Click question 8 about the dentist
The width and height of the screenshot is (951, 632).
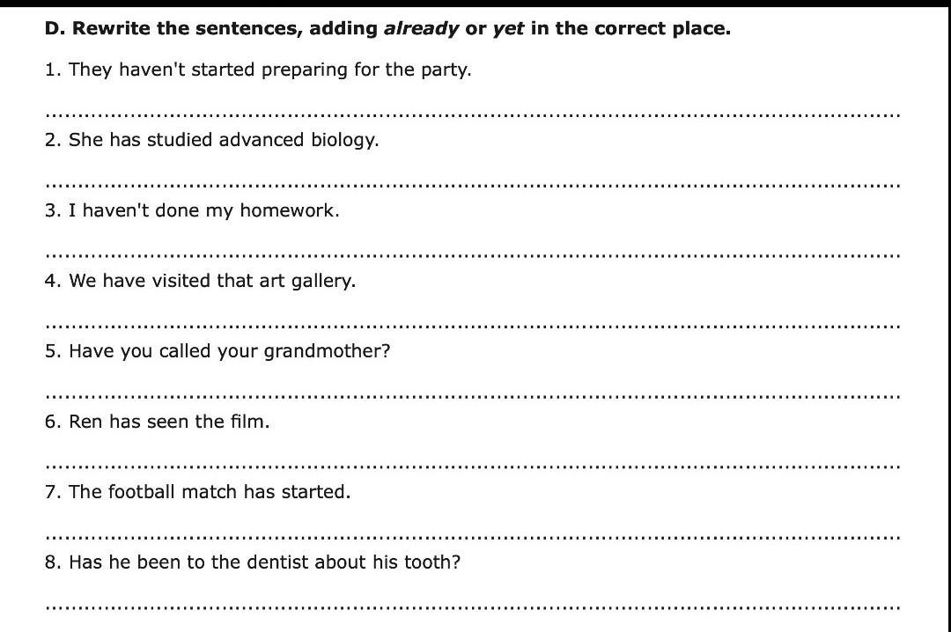(253, 562)
